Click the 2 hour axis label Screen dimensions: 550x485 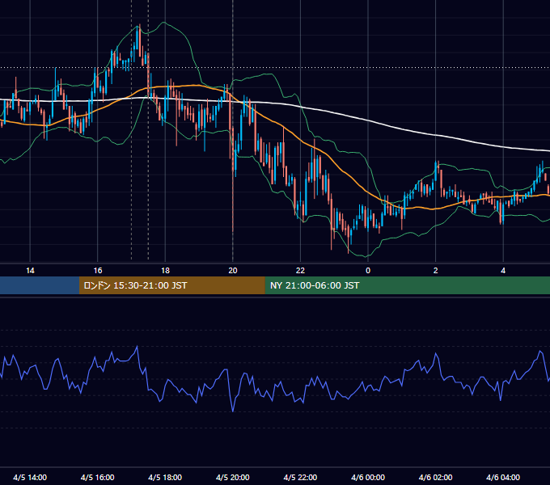click(x=436, y=271)
